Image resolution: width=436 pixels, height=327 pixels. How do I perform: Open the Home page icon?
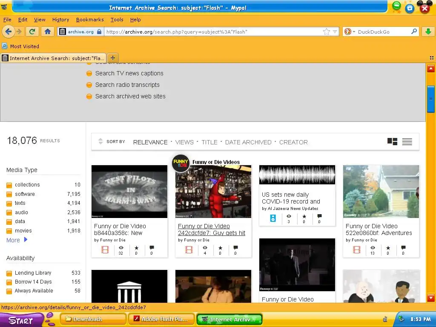(x=48, y=32)
